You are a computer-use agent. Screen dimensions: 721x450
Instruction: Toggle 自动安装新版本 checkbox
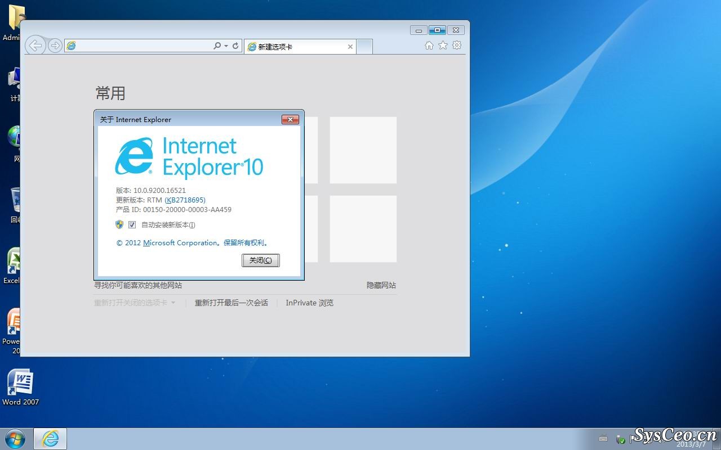point(132,224)
